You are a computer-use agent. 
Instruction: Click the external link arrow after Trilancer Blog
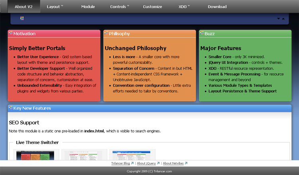[x=132, y=163]
